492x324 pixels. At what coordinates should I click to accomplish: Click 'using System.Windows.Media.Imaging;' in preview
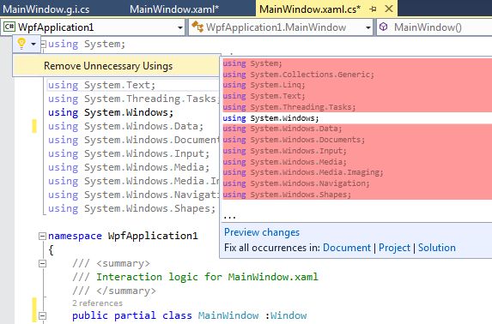[x=303, y=172]
